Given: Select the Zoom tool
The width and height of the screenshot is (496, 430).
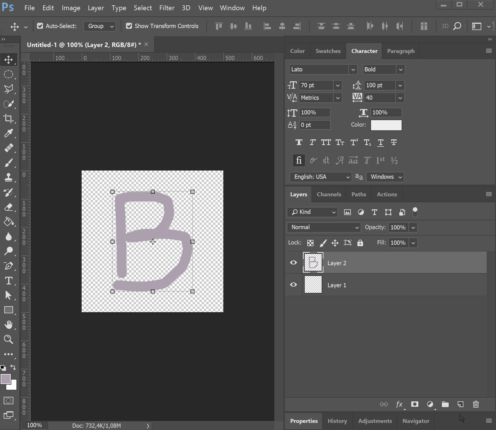Looking at the screenshot, I should pos(9,339).
